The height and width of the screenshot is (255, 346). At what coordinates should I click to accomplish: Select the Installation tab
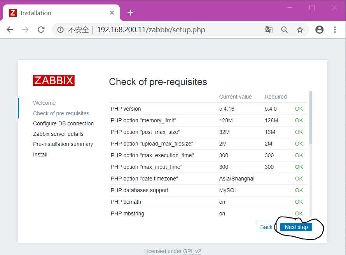tap(61, 13)
